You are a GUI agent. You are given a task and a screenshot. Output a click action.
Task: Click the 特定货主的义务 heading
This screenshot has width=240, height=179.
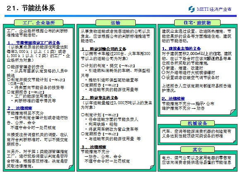[x=99, y=98]
